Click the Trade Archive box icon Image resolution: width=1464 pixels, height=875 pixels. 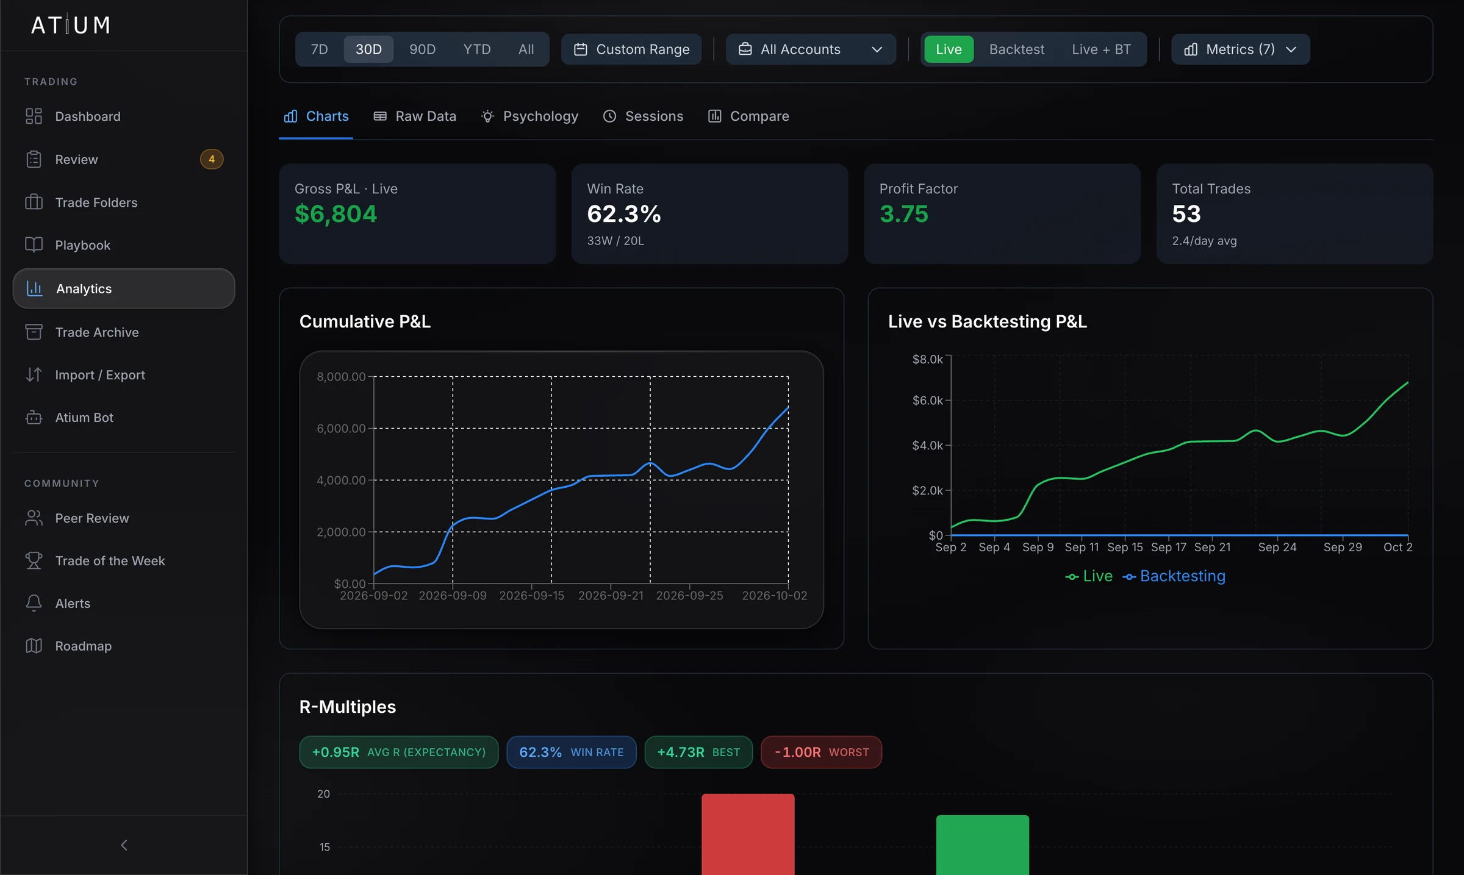point(34,332)
